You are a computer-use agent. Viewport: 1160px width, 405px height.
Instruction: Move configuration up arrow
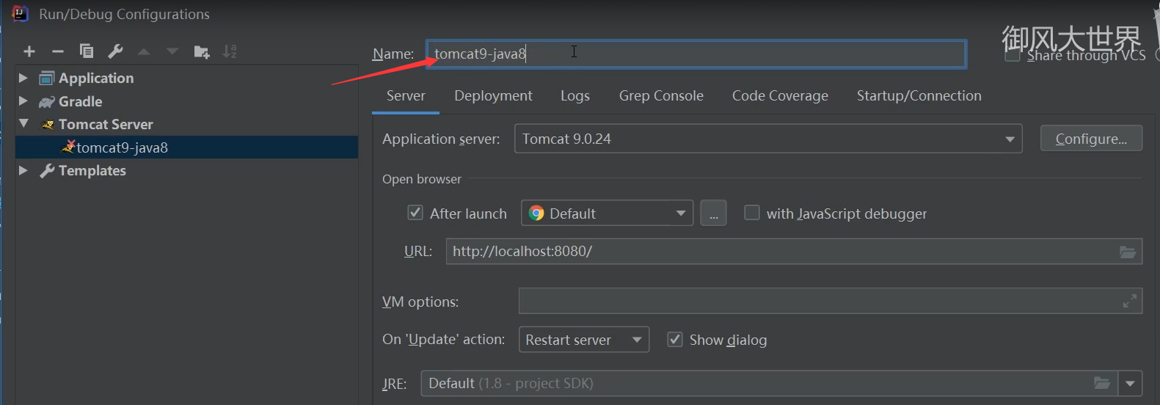coord(144,51)
